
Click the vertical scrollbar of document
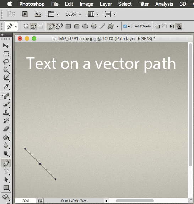pyautogui.click(x=190, y=105)
